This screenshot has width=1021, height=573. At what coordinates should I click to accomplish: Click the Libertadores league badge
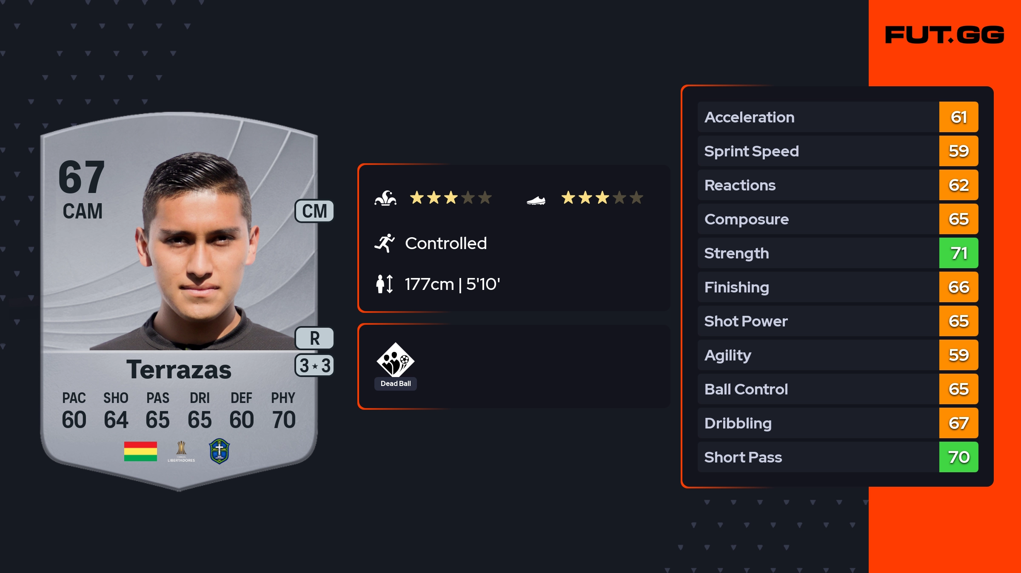181,451
